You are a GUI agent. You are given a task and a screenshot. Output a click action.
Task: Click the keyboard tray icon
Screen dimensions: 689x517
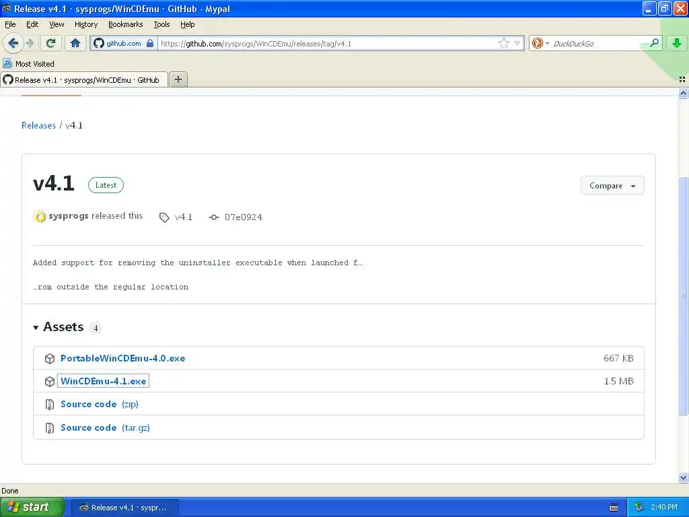614,508
